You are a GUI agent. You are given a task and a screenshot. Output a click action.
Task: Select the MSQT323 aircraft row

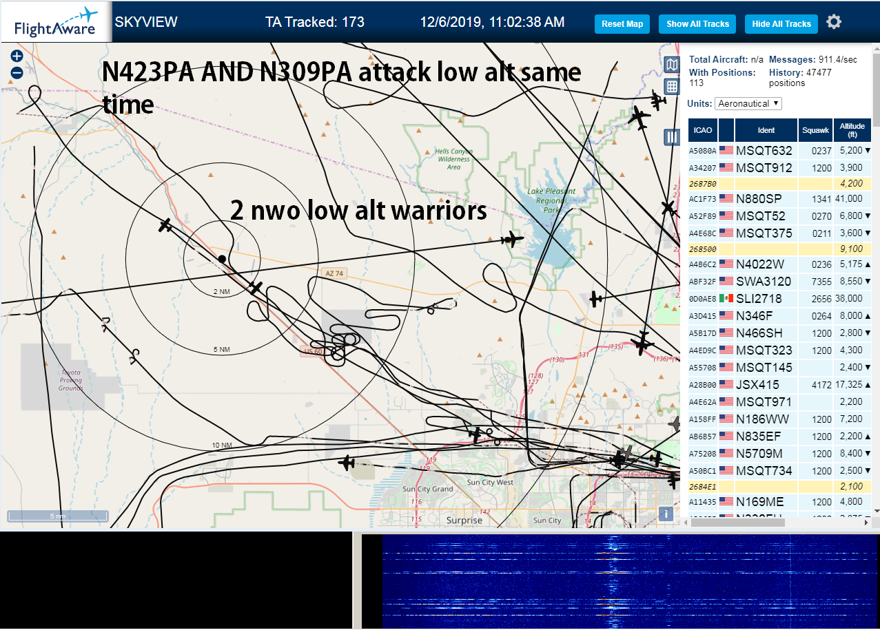pyautogui.click(x=779, y=350)
